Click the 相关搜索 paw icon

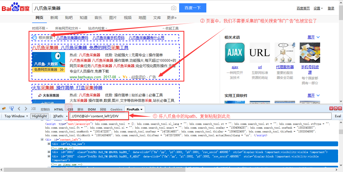(x=35, y=38)
